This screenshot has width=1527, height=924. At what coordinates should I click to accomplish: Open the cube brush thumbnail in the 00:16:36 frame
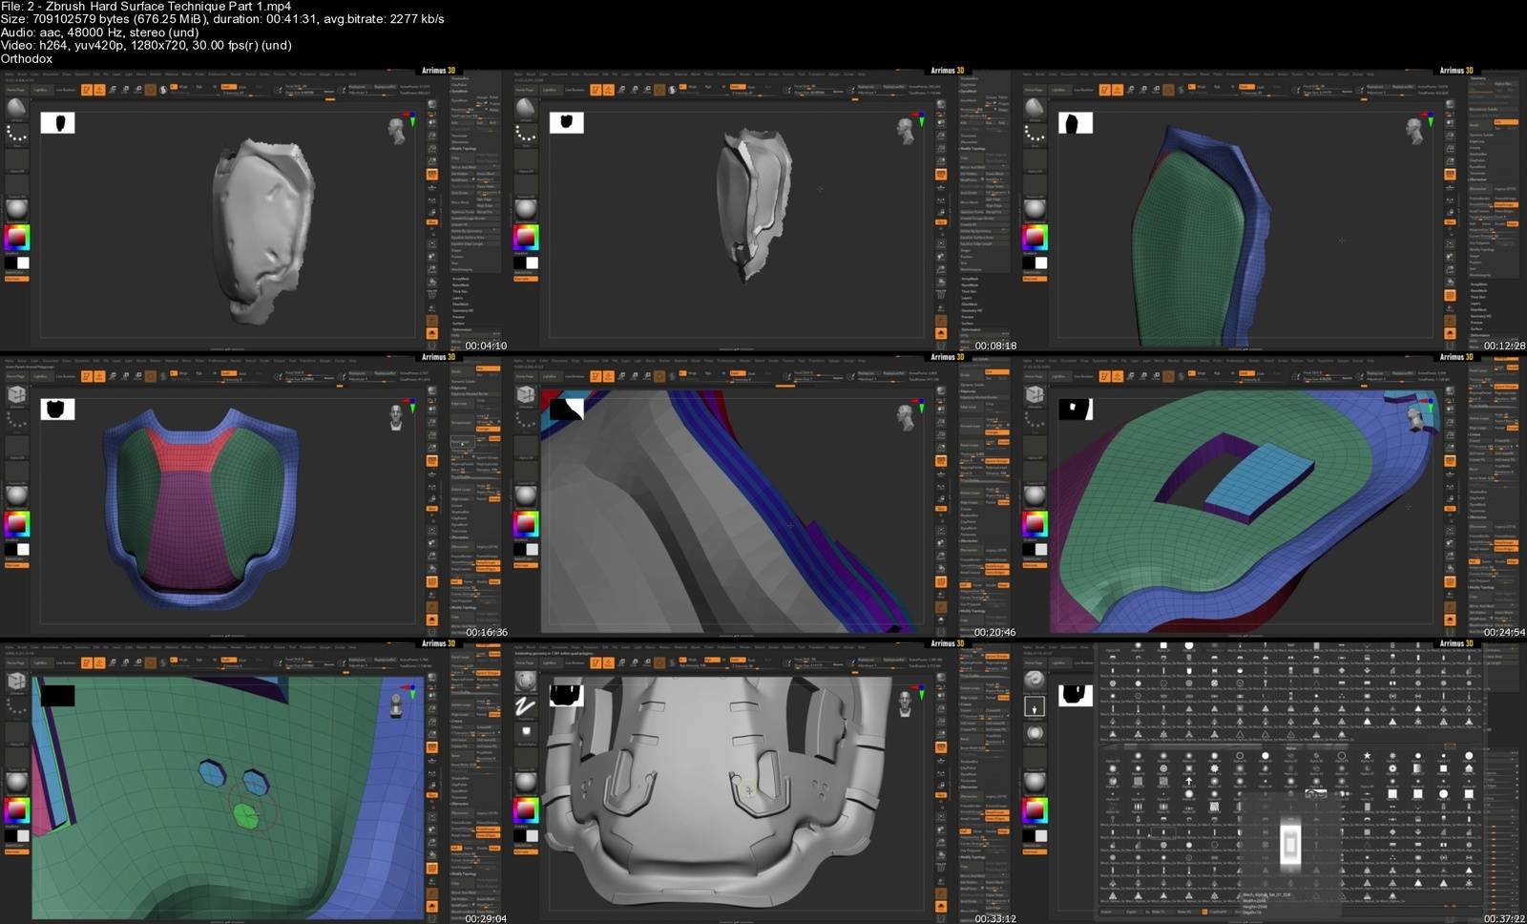click(x=16, y=394)
